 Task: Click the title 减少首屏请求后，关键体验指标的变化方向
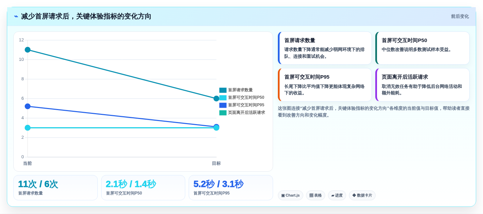click(86, 16)
